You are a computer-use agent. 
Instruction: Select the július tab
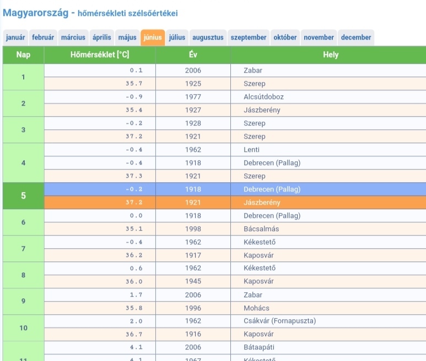(177, 37)
